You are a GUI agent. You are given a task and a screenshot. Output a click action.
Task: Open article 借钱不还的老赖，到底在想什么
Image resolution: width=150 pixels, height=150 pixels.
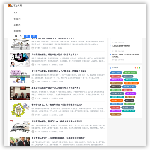coord(59,71)
